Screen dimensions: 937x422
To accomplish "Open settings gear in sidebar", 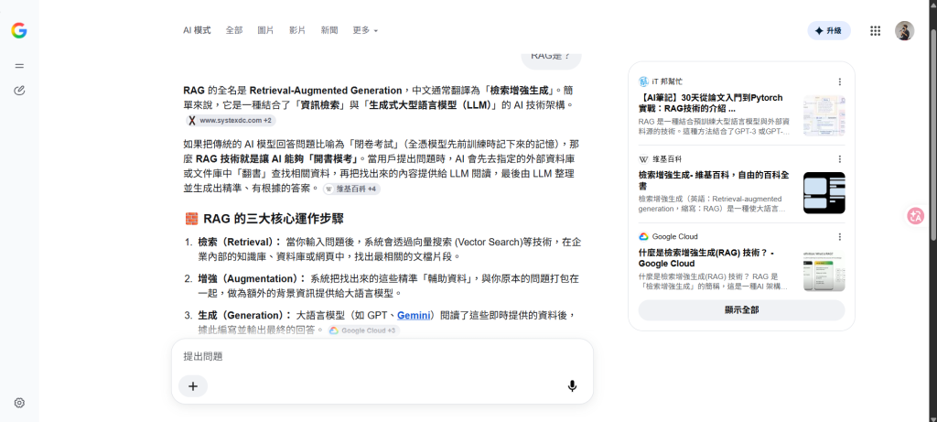I will click(19, 403).
